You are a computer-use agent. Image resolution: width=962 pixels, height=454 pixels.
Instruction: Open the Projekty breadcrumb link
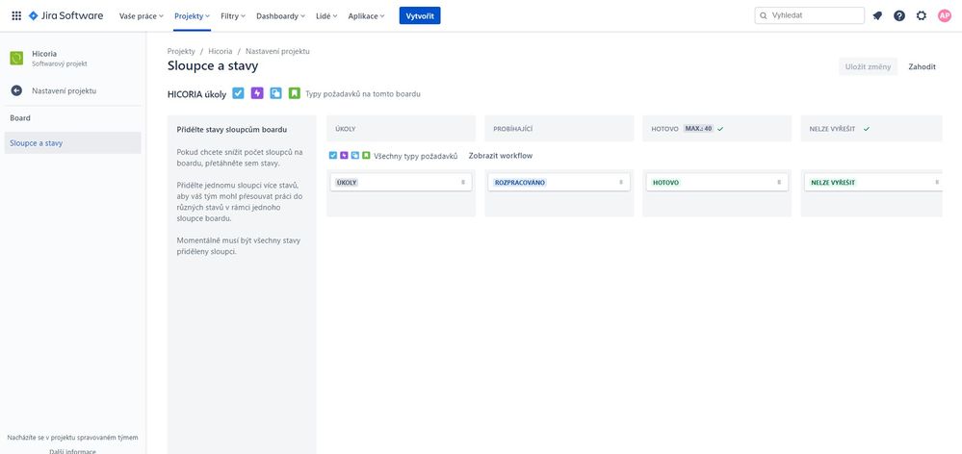click(x=181, y=52)
